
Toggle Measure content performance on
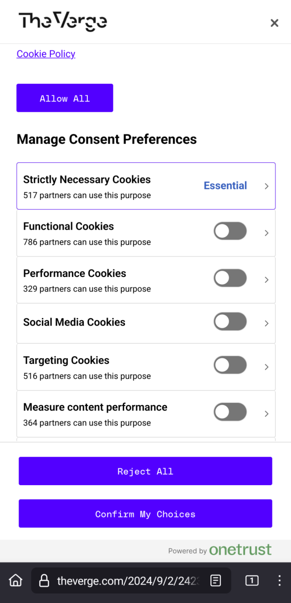tap(230, 412)
